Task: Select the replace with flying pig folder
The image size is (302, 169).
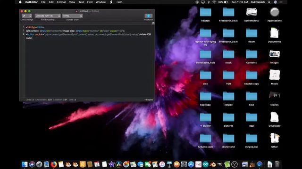Action: 206,33
